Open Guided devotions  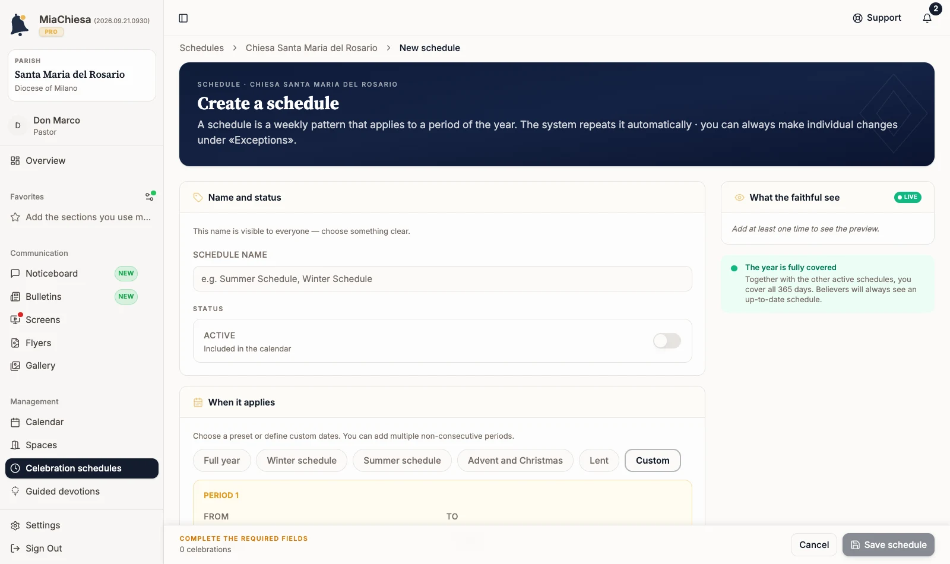82,492
